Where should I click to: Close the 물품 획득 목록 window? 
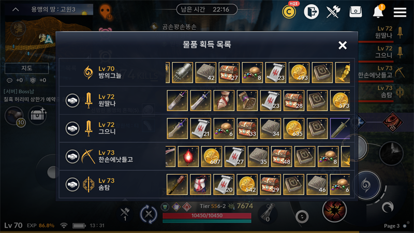[x=343, y=45]
